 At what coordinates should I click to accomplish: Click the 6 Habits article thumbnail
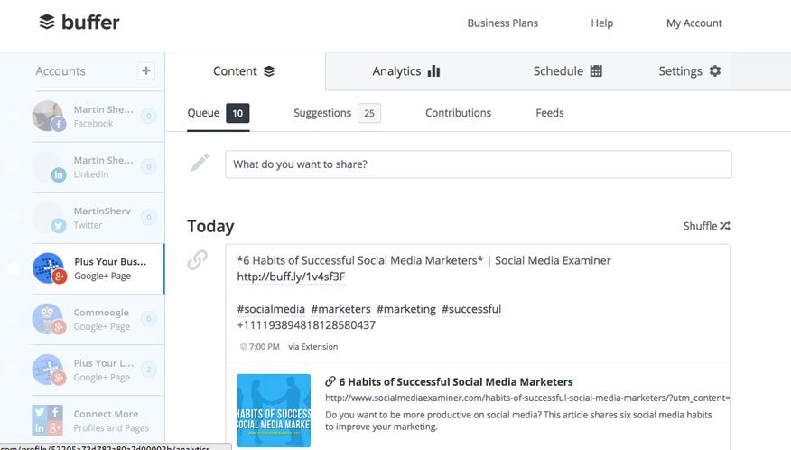pyautogui.click(x=274, y=410)
